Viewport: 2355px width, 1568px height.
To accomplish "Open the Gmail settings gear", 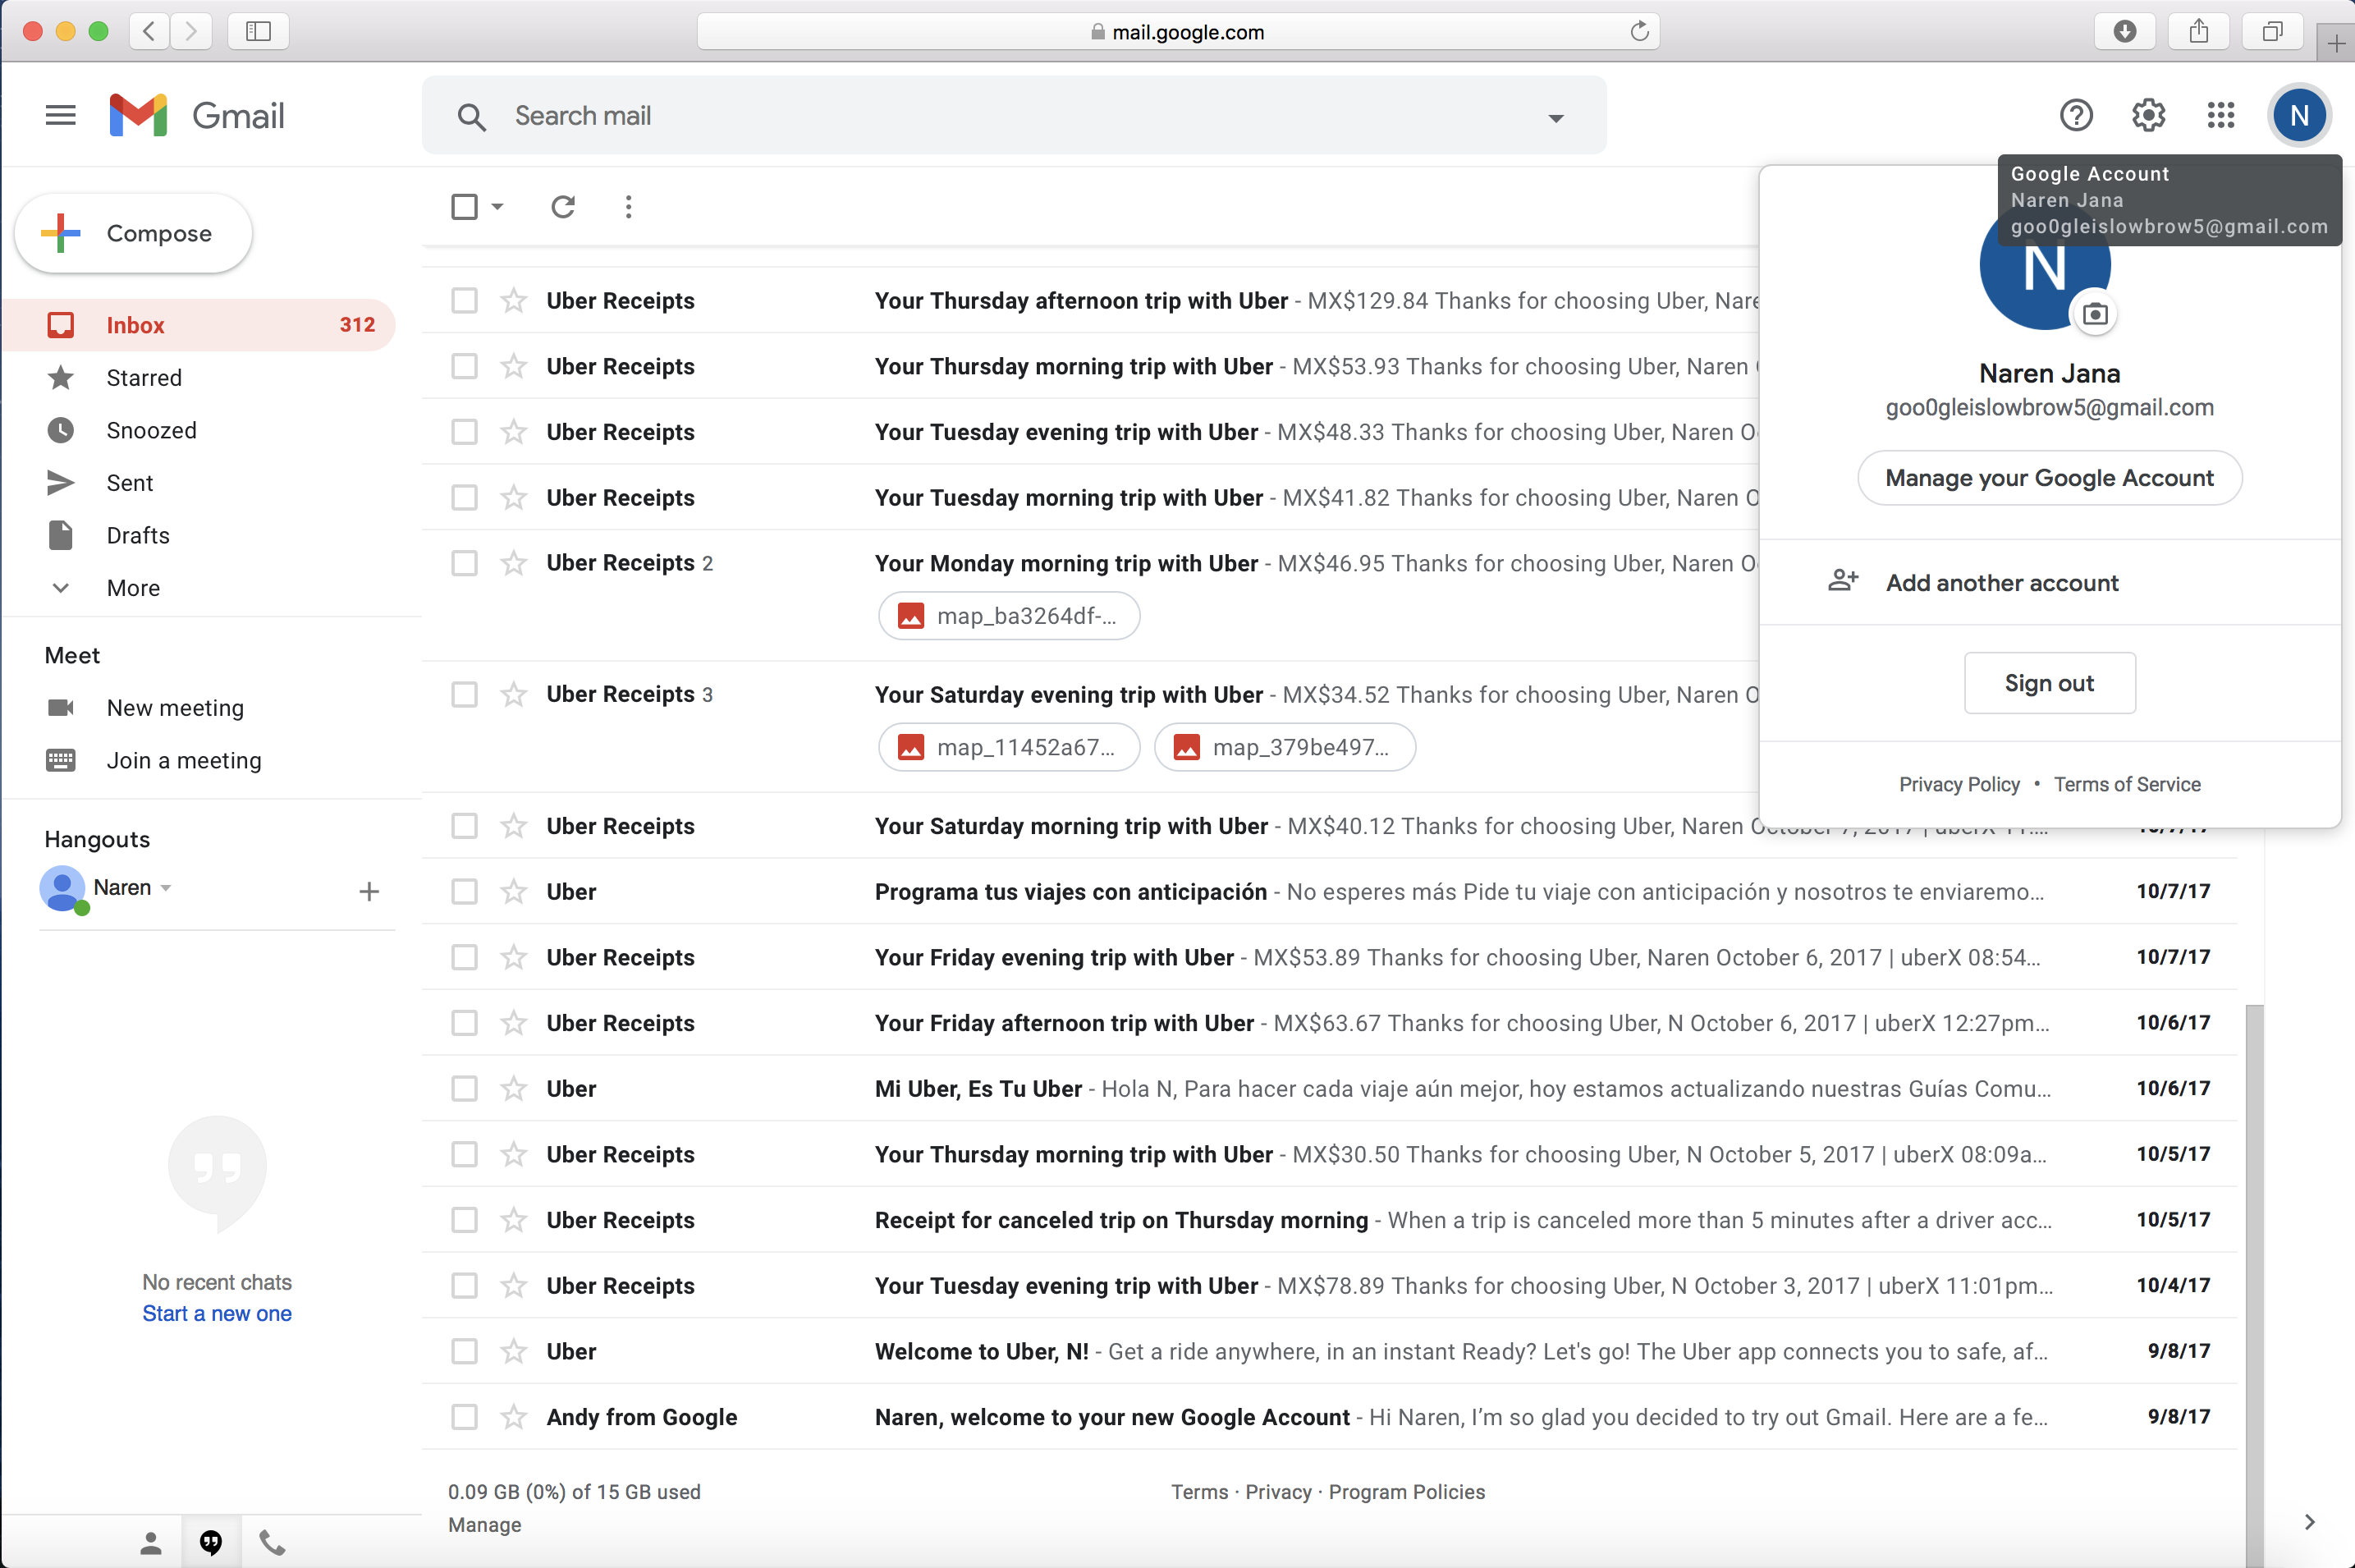I will click(2148, 115).
